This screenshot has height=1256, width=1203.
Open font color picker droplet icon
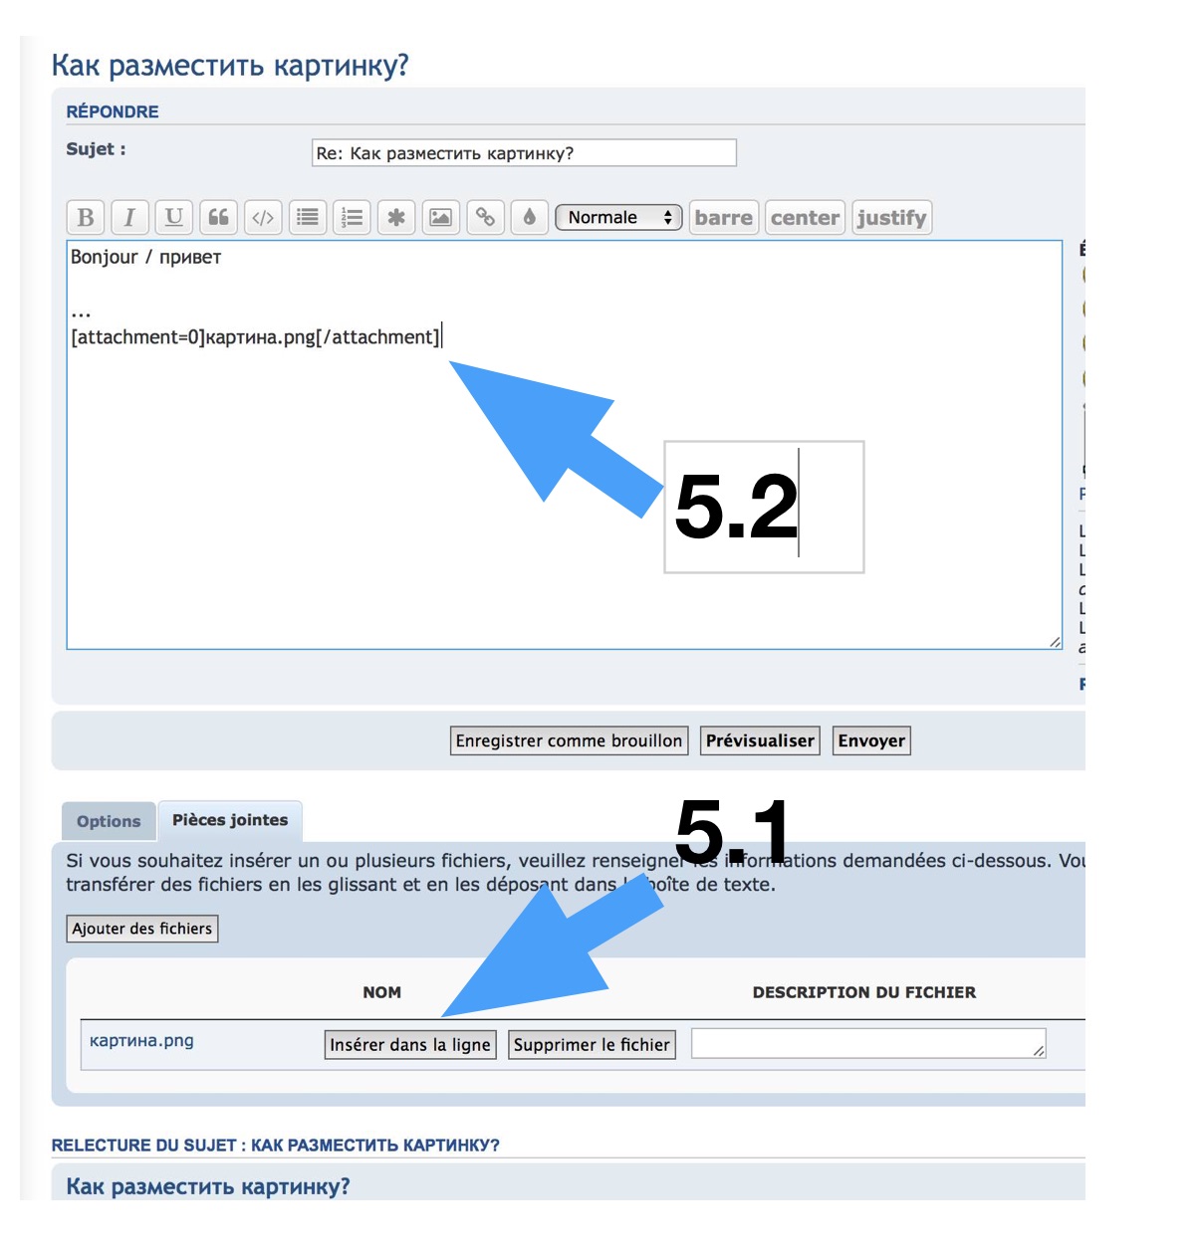pyautogui.click(x=530, y=218)
